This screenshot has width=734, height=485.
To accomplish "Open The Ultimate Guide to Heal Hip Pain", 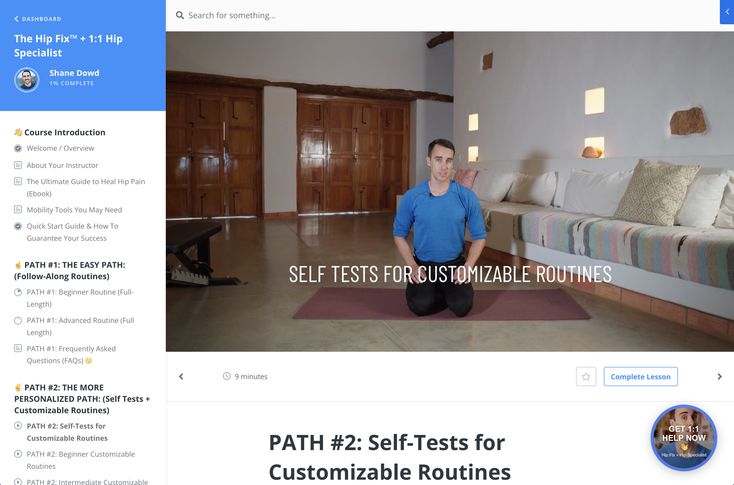I will [x=86, y=187].
